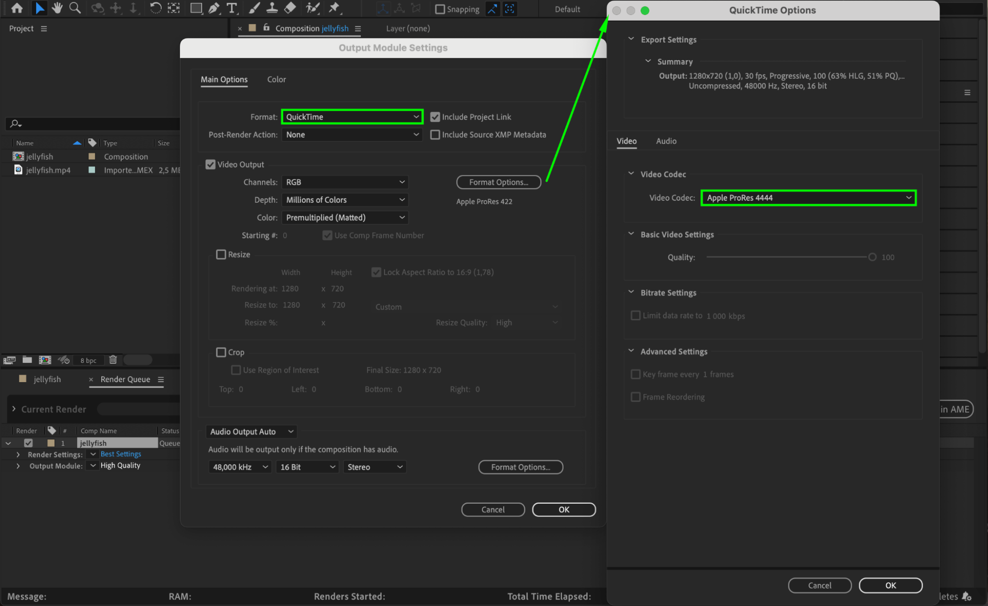Enable Include Source XMP Metadata
988x606 pixels.
click(x=435, y=135)
